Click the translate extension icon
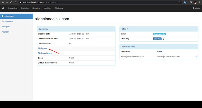 tap(185, 2)
